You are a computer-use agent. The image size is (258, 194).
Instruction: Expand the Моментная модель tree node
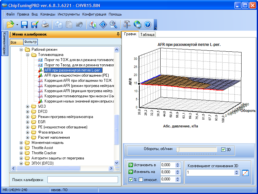(x=21, y=143)
